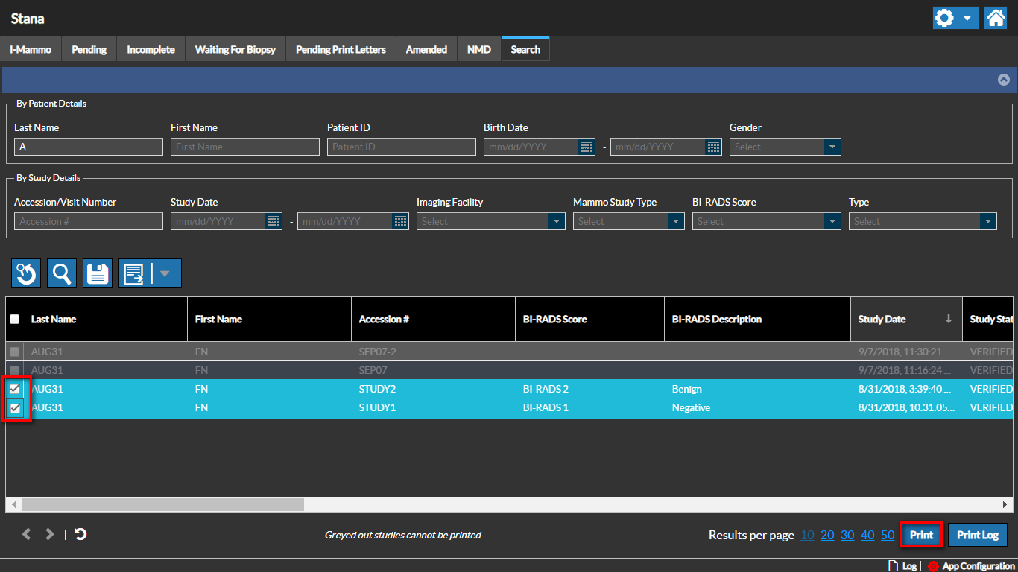This screenshot has width=1018, height=572.
Task: Open the Pending Print Letters tab
Action: (x=341, y=50)
